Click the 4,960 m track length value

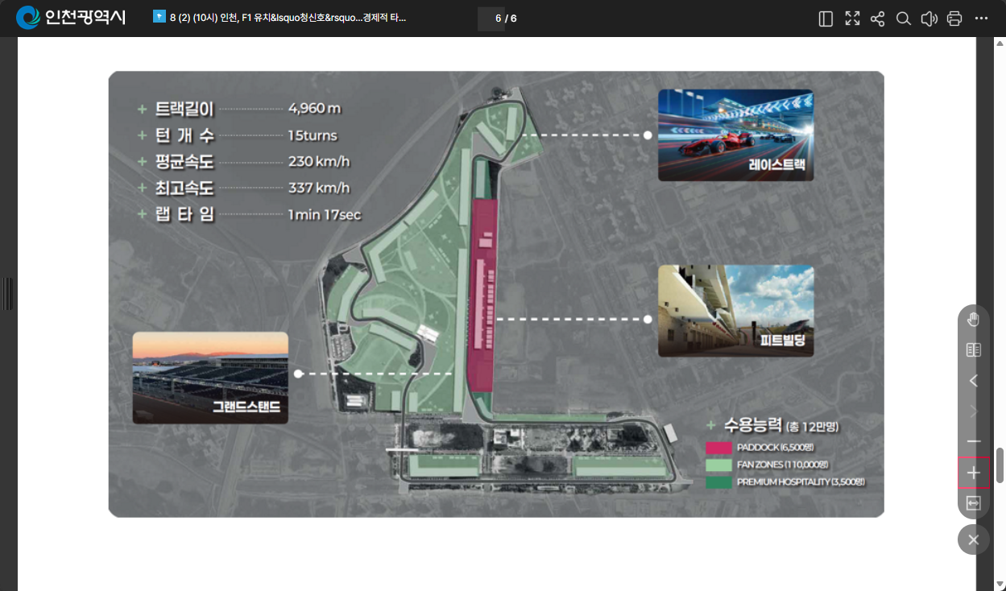315,108
